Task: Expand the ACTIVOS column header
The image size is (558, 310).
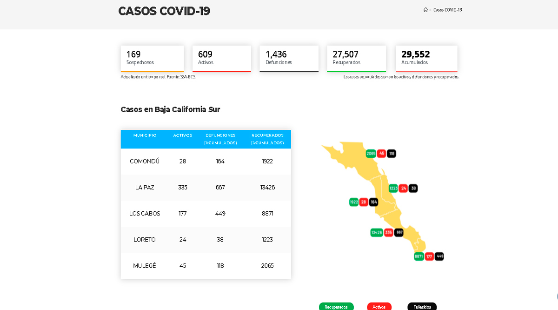Action: click(183, 135)
